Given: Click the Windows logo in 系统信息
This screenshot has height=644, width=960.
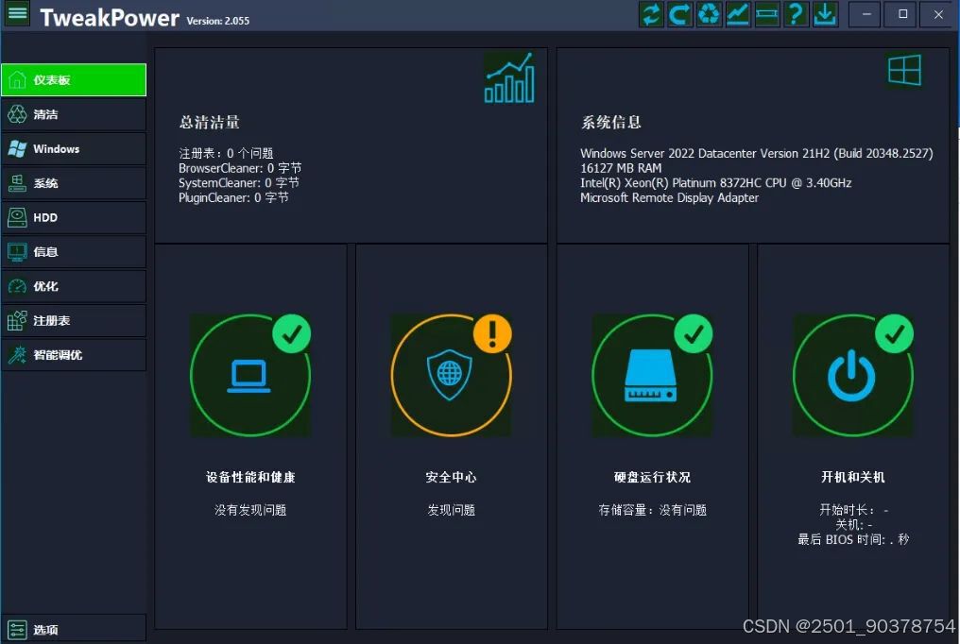Looking at the screenshot, I should click(x=904, y=69).
